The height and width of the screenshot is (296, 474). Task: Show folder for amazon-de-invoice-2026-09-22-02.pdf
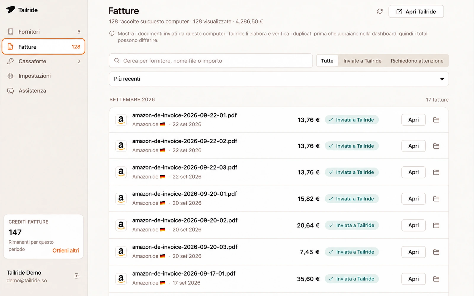tap(436, 146)
